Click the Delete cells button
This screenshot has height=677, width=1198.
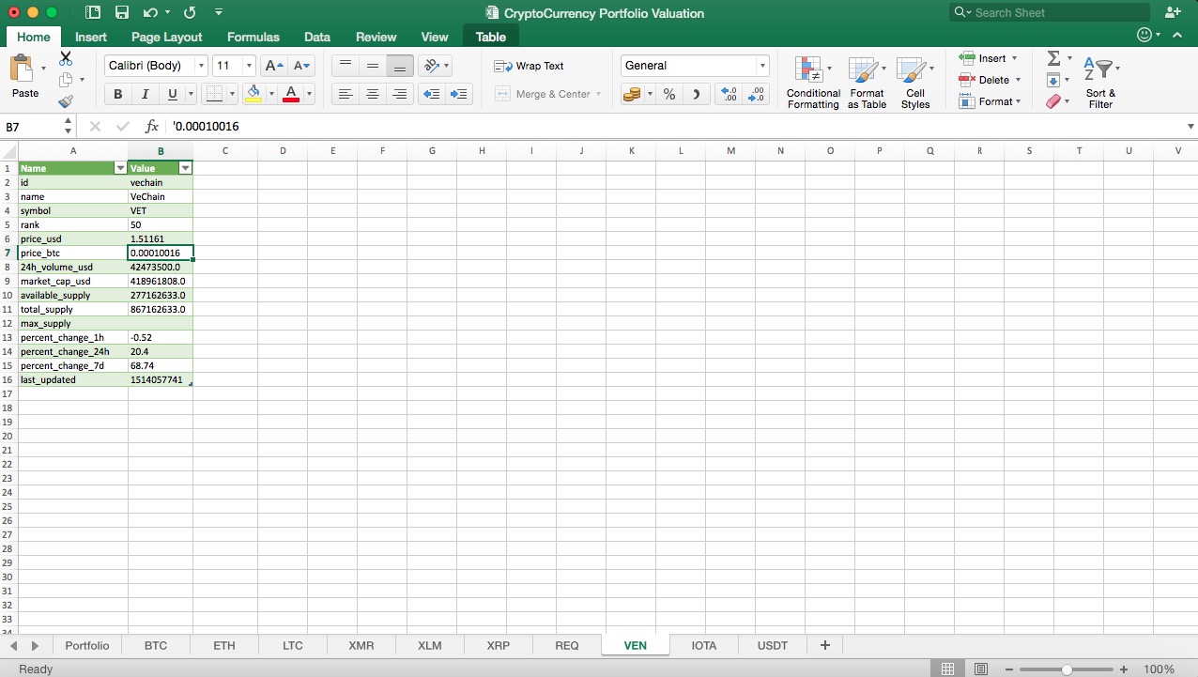point(989,80)
